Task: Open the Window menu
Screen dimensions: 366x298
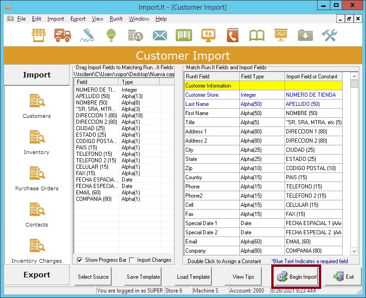Action: [x=139, y=19]
